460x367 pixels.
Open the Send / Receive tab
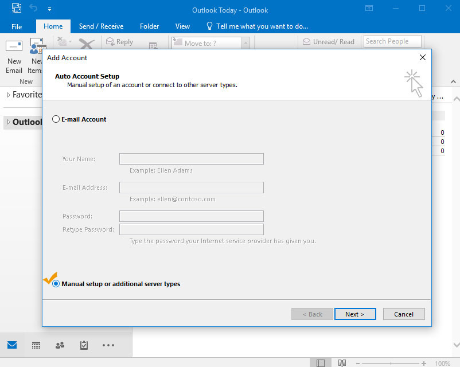[101, 26]
